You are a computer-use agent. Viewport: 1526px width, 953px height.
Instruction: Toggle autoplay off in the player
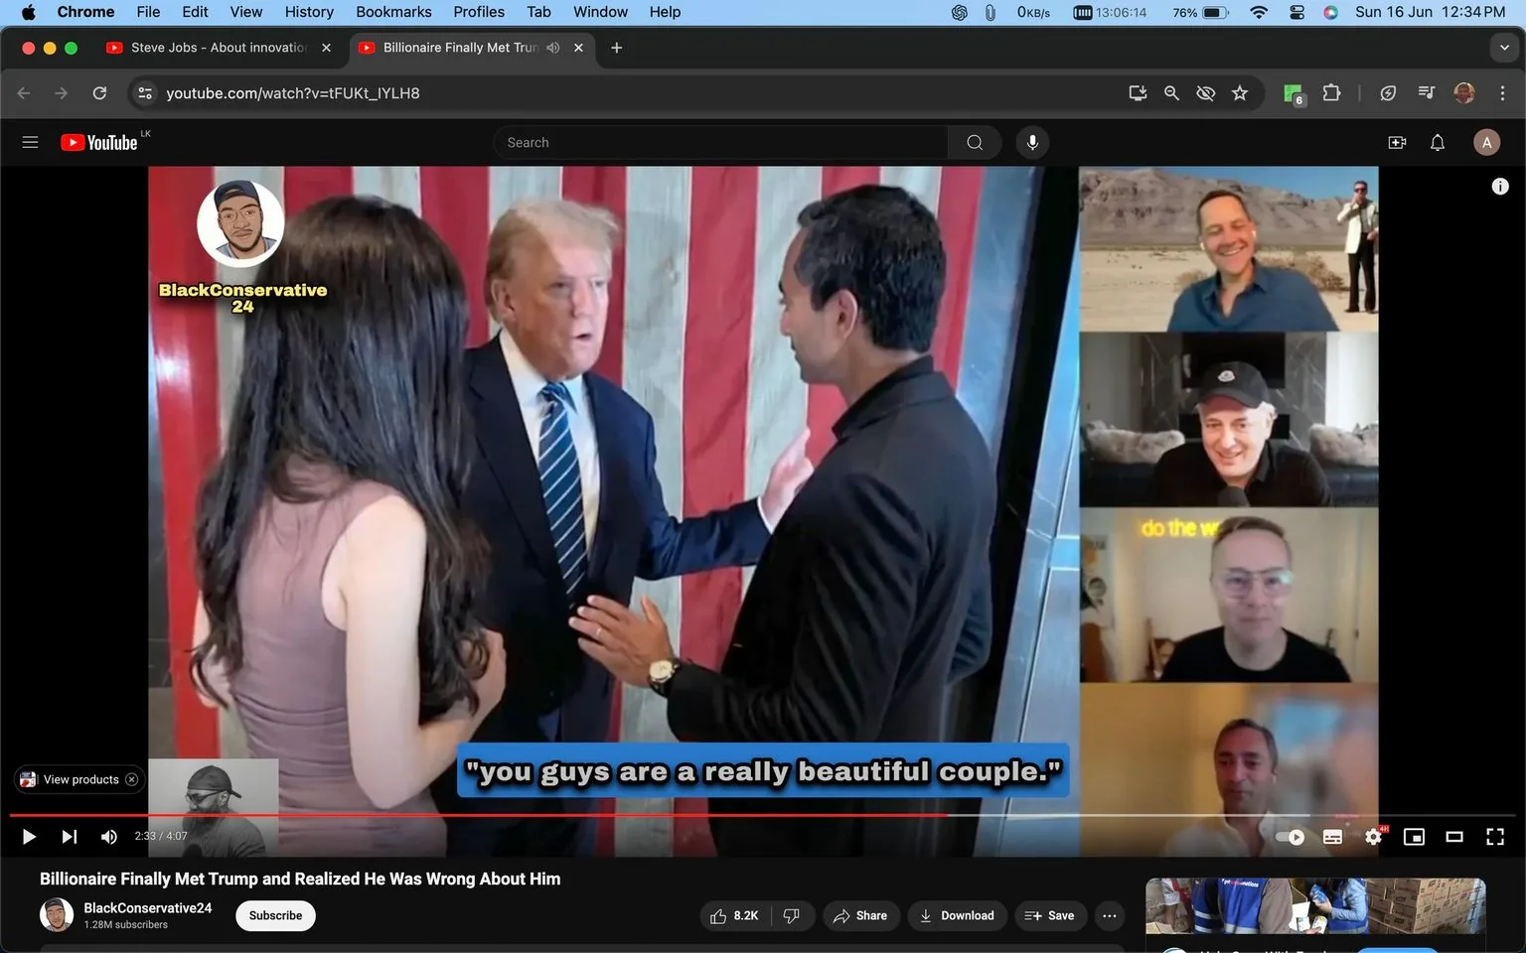pos(1289,837)
